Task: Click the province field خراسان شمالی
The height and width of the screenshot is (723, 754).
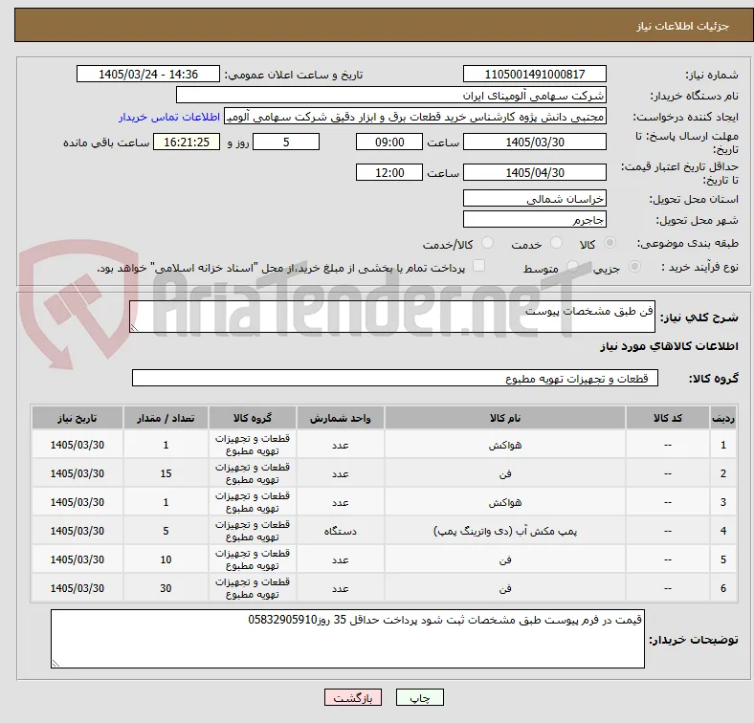Action: 534,199
